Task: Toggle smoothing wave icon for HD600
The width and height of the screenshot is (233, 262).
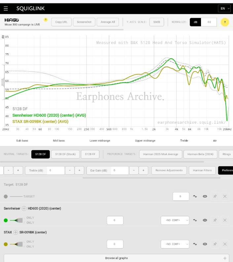Action: 195,220
